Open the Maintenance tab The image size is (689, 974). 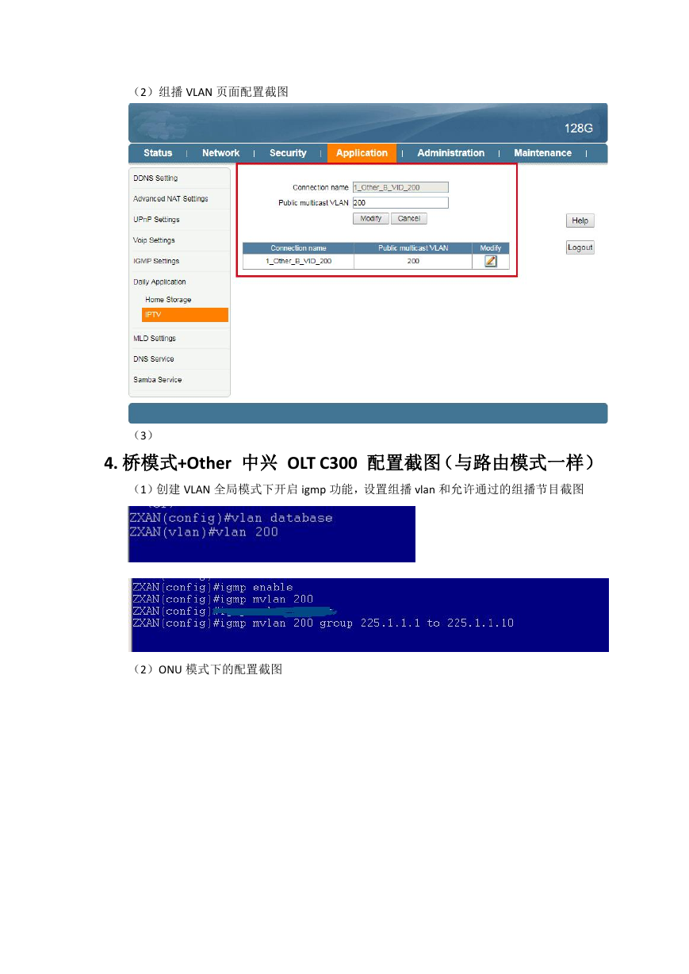[542, 153]
